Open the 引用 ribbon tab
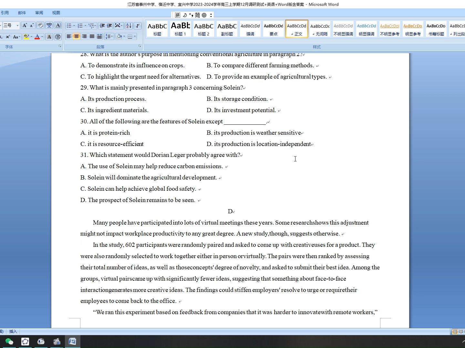 [x=5, y=13]
